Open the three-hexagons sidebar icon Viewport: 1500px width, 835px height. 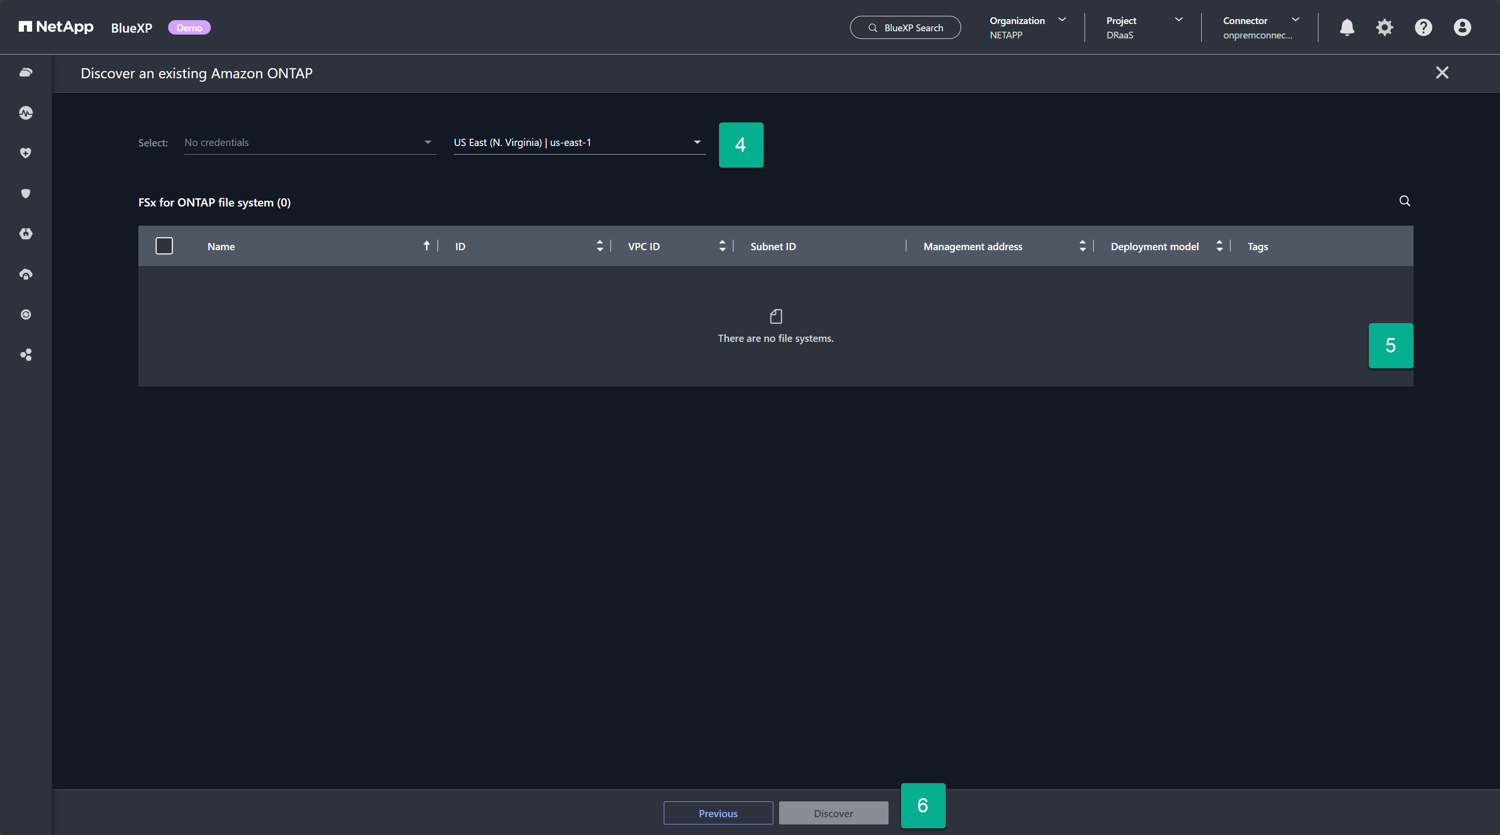(x=25, y=355)
